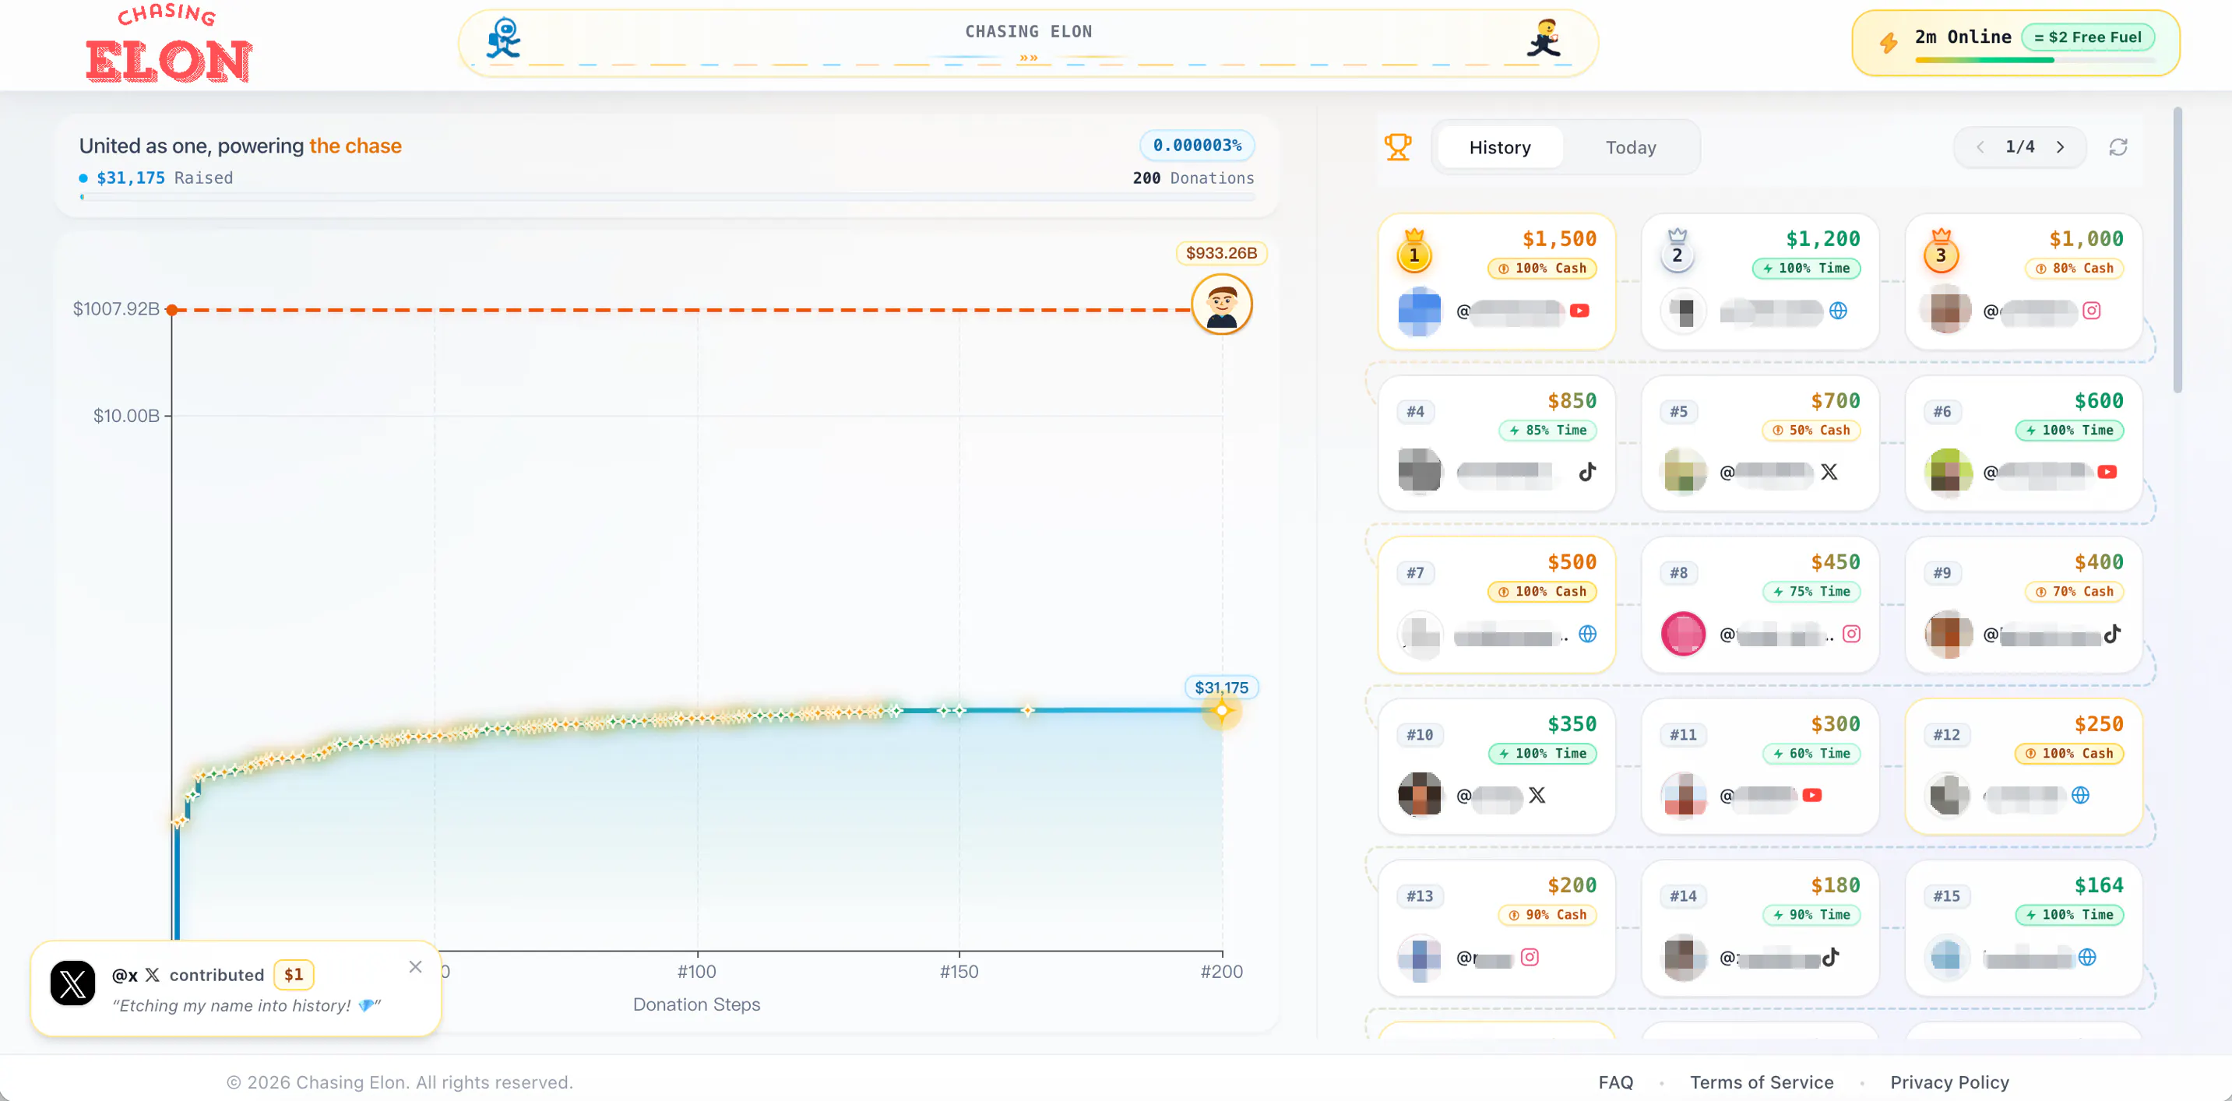This screenshot has height=1101, width=2232.
Task: Click the 100% Cash tag on #12
Action: pyautogui.click(x=2068, y=754)
